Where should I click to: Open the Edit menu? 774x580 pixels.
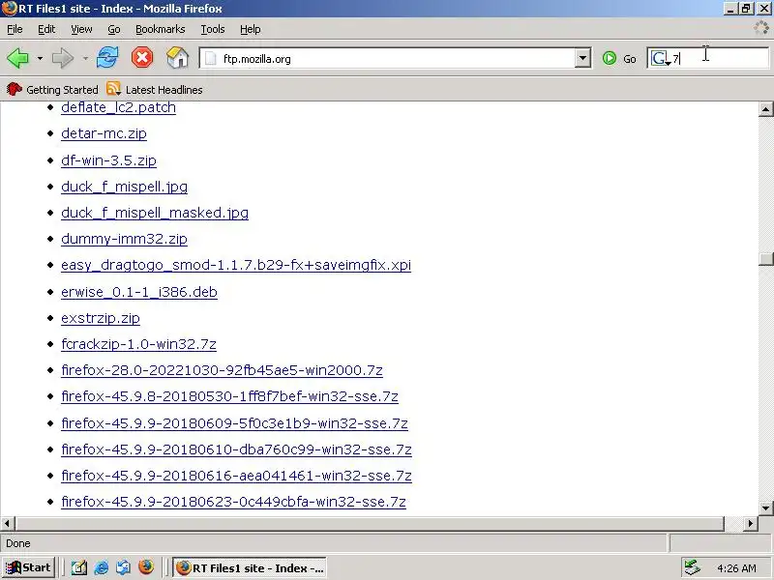point(46,29)
